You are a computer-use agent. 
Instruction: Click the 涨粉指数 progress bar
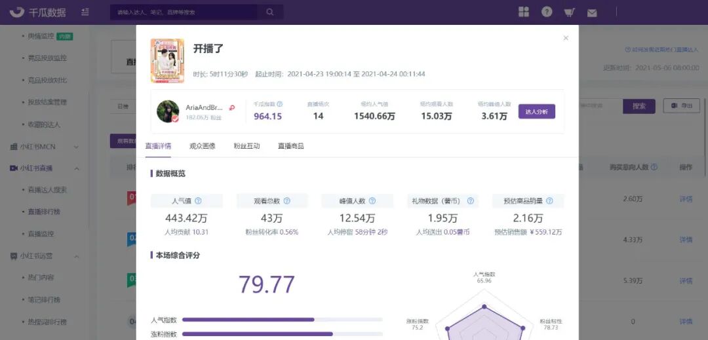[282, 334]
